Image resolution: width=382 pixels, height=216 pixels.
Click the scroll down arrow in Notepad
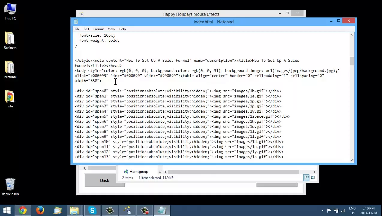[352, 160]
